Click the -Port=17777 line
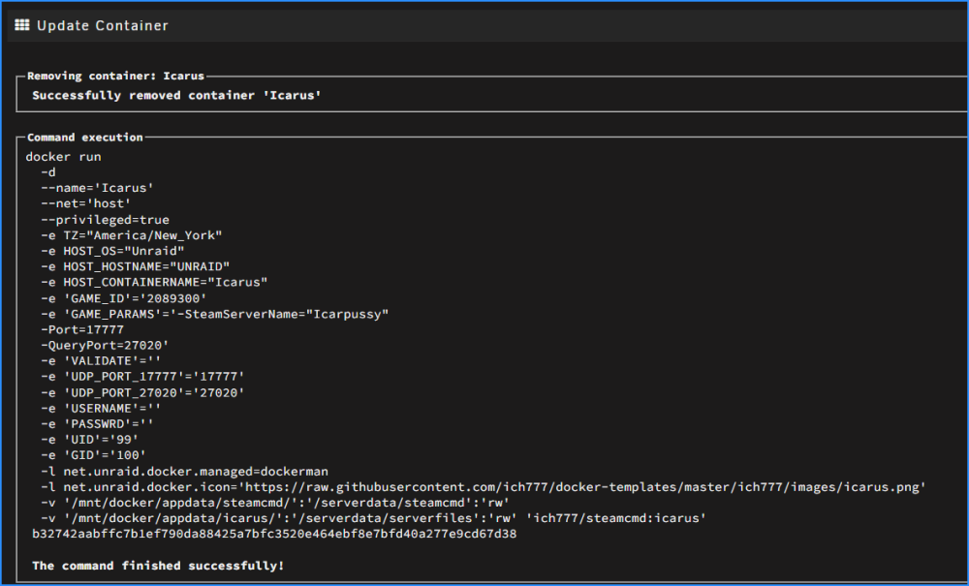Screen dimensions: 969x586 [x=82, y=329]
